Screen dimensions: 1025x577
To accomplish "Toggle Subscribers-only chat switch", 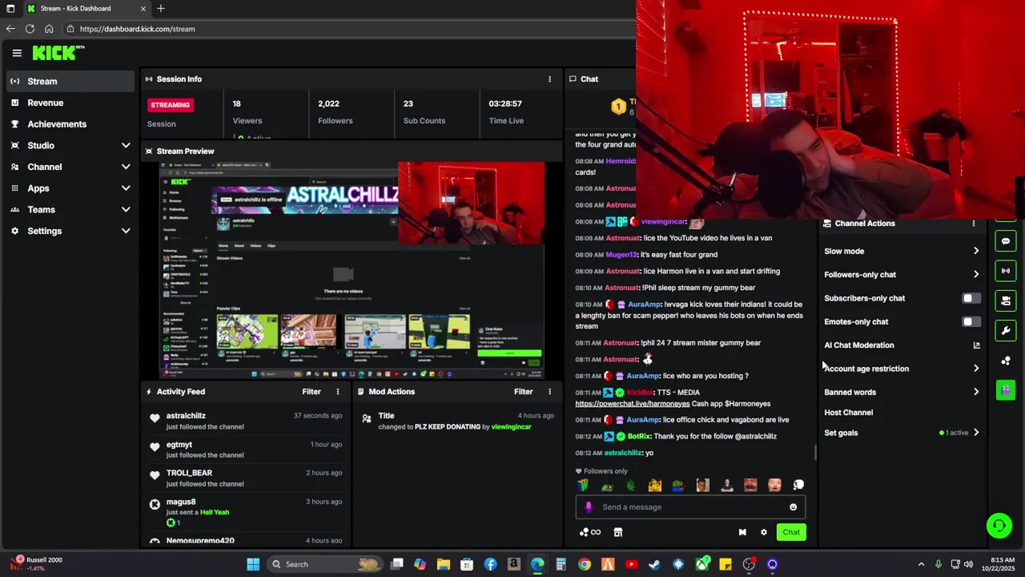I will pyautogui.click(x=971, y=298).
